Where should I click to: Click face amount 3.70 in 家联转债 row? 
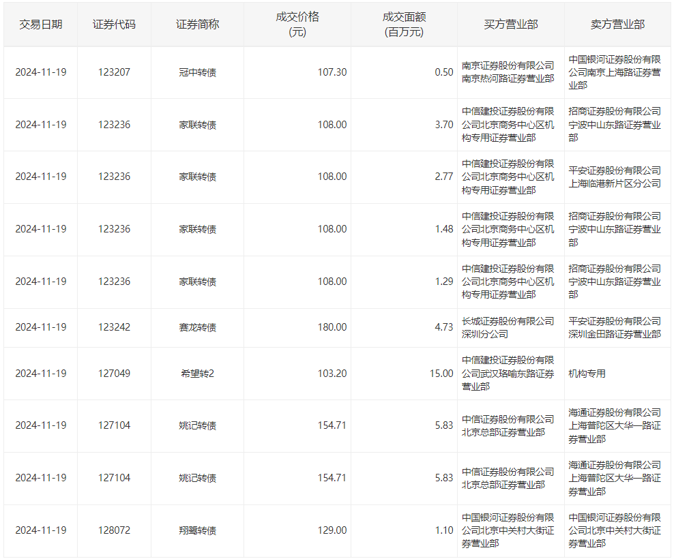tap(444, 125)
